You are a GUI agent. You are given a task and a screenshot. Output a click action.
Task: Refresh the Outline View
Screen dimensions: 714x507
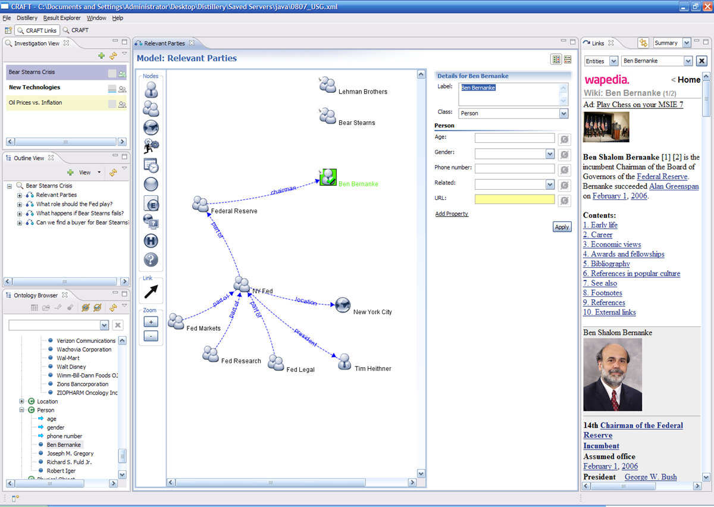tap(112, 173)
